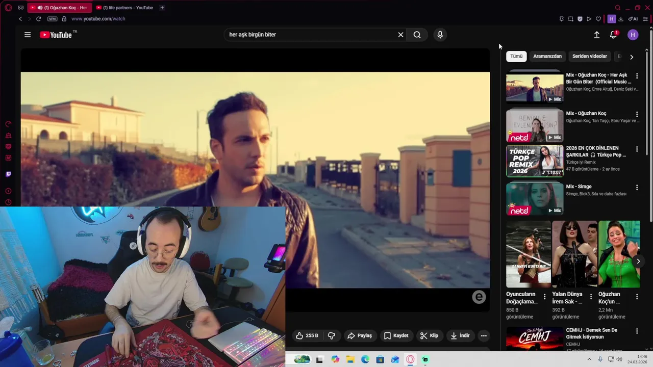Bookmark page with the heart icon

(598, 19)
